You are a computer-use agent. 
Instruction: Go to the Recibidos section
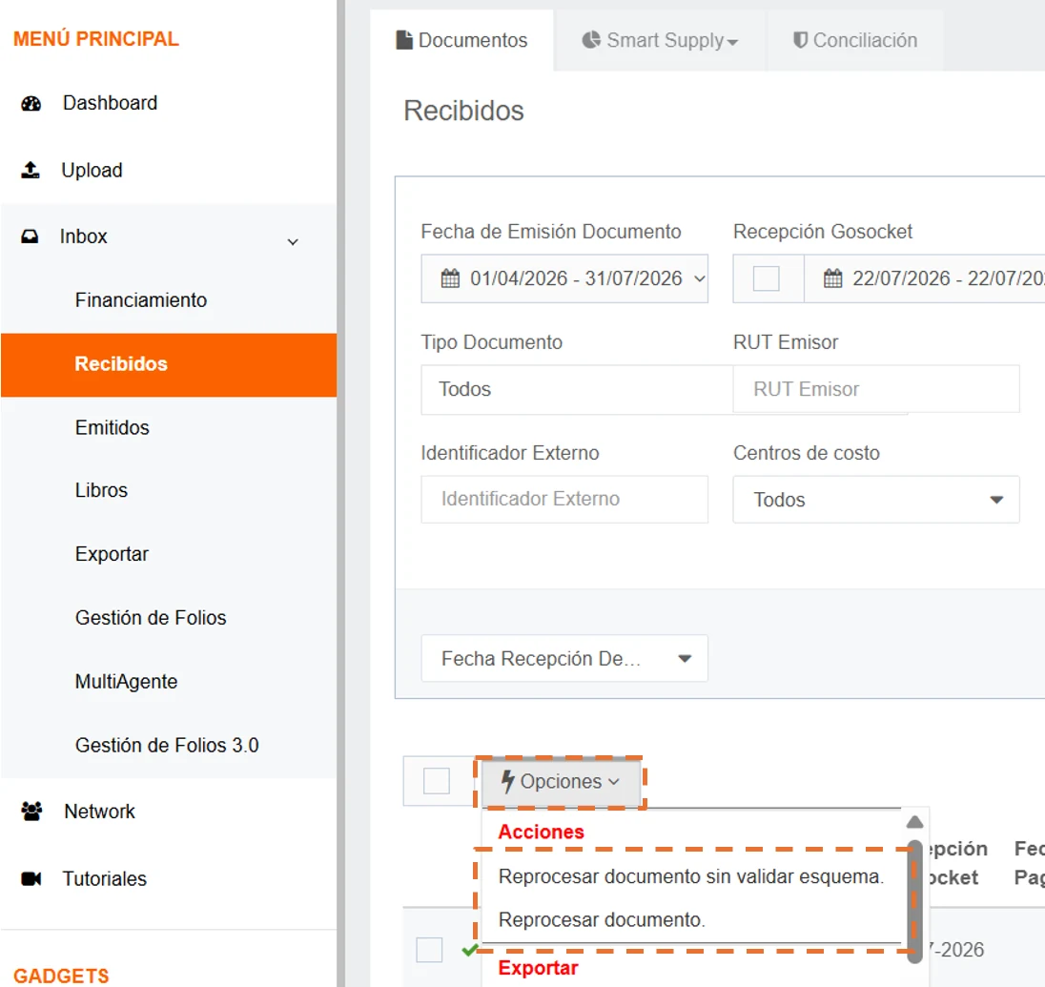[169, 364]
